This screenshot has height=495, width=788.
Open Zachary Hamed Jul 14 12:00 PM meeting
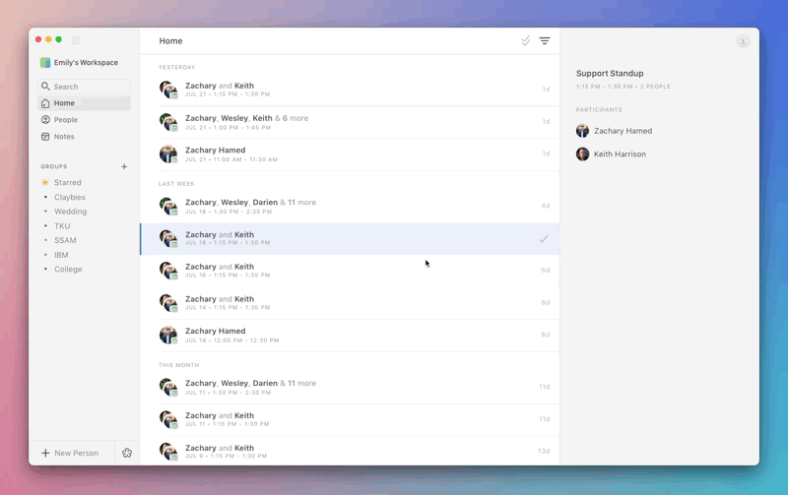pyautogui.click(x=350, y=335)
